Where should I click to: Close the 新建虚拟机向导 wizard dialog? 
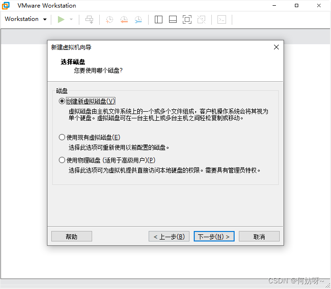[x=276, y=47]
